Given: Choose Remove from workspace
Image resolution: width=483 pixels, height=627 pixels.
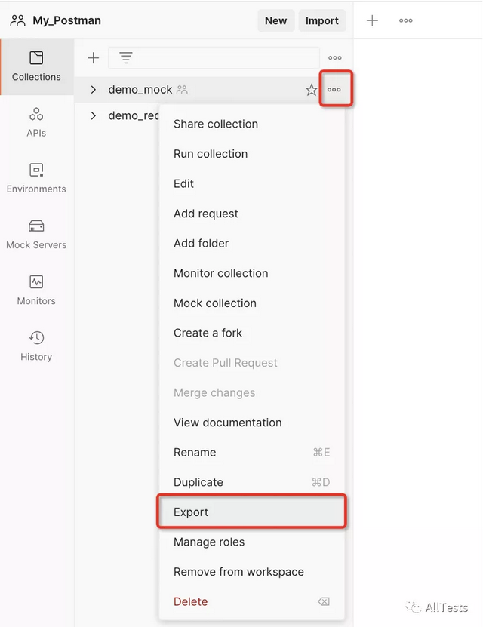Looking at the screenshot, I should point(252,572).
